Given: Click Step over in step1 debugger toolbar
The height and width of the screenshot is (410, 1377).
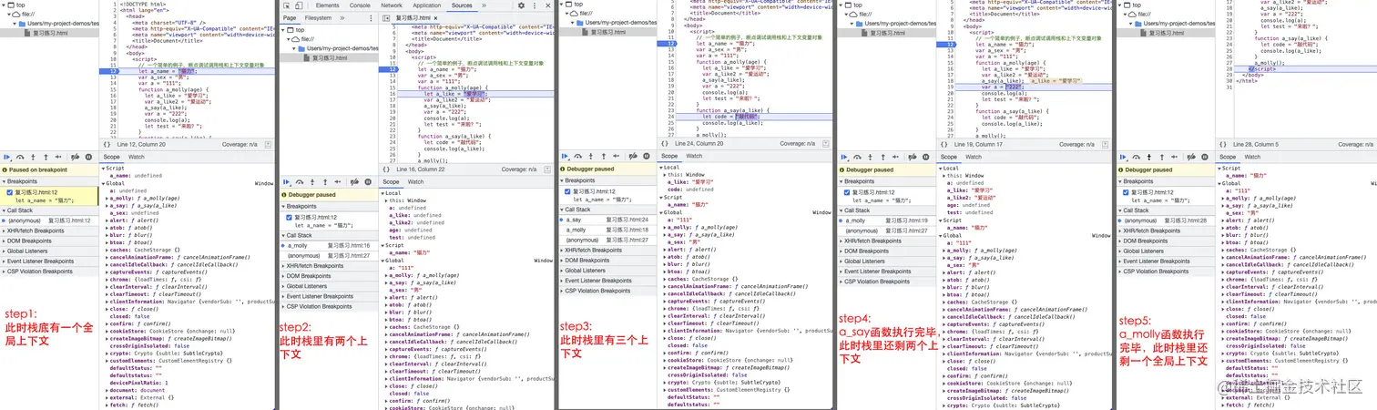Looking at the screenshot, I should (x=20, y=158).
